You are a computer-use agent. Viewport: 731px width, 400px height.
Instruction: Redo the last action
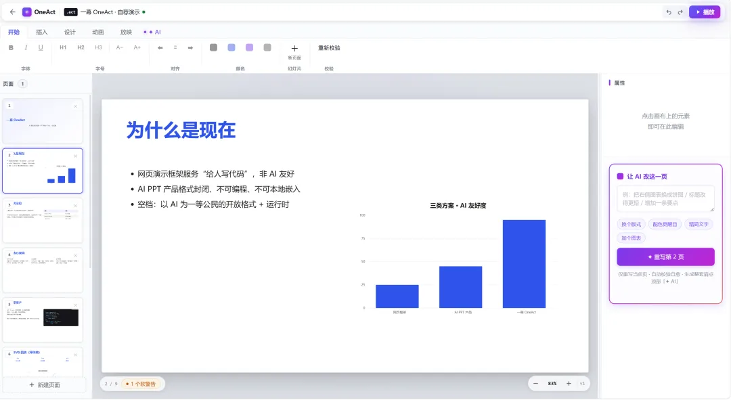(x=680, y=12)
